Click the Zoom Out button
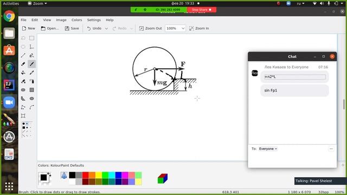 (151, 28)
